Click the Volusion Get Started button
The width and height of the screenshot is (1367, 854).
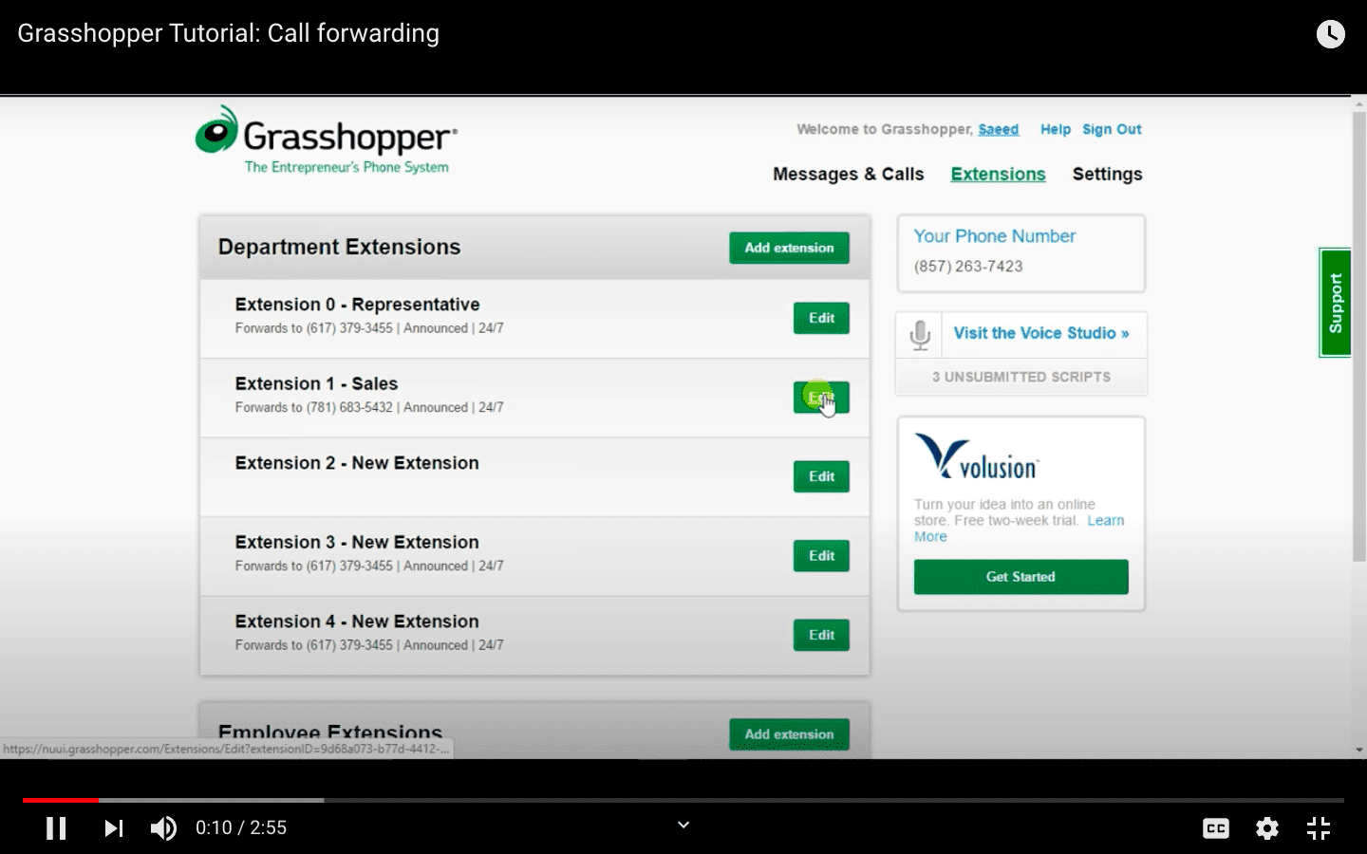pyautogui.click(x=1021, y=577)
